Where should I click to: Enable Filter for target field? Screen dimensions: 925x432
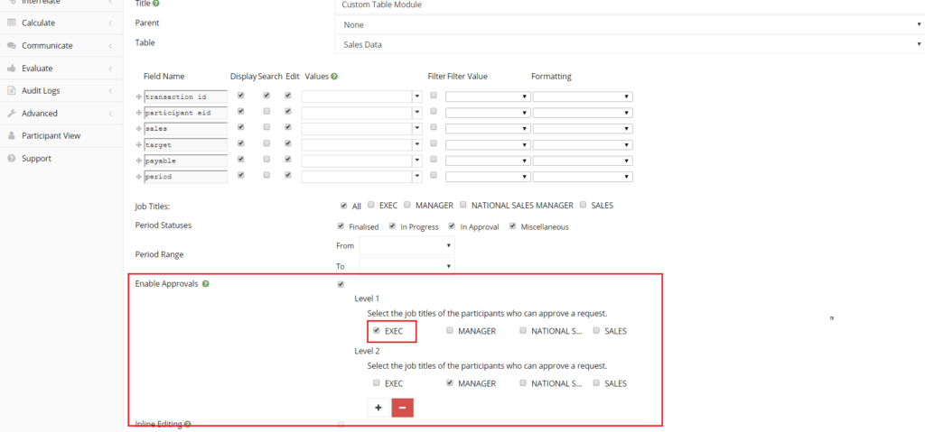click(434, 143)
